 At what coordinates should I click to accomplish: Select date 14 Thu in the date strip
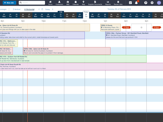click(x=143, y=15)
